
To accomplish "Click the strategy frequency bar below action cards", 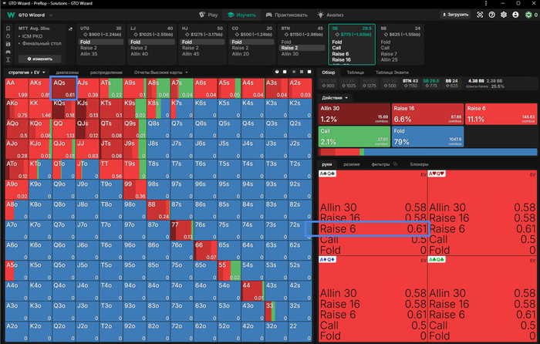I will (x=427, y=152).
